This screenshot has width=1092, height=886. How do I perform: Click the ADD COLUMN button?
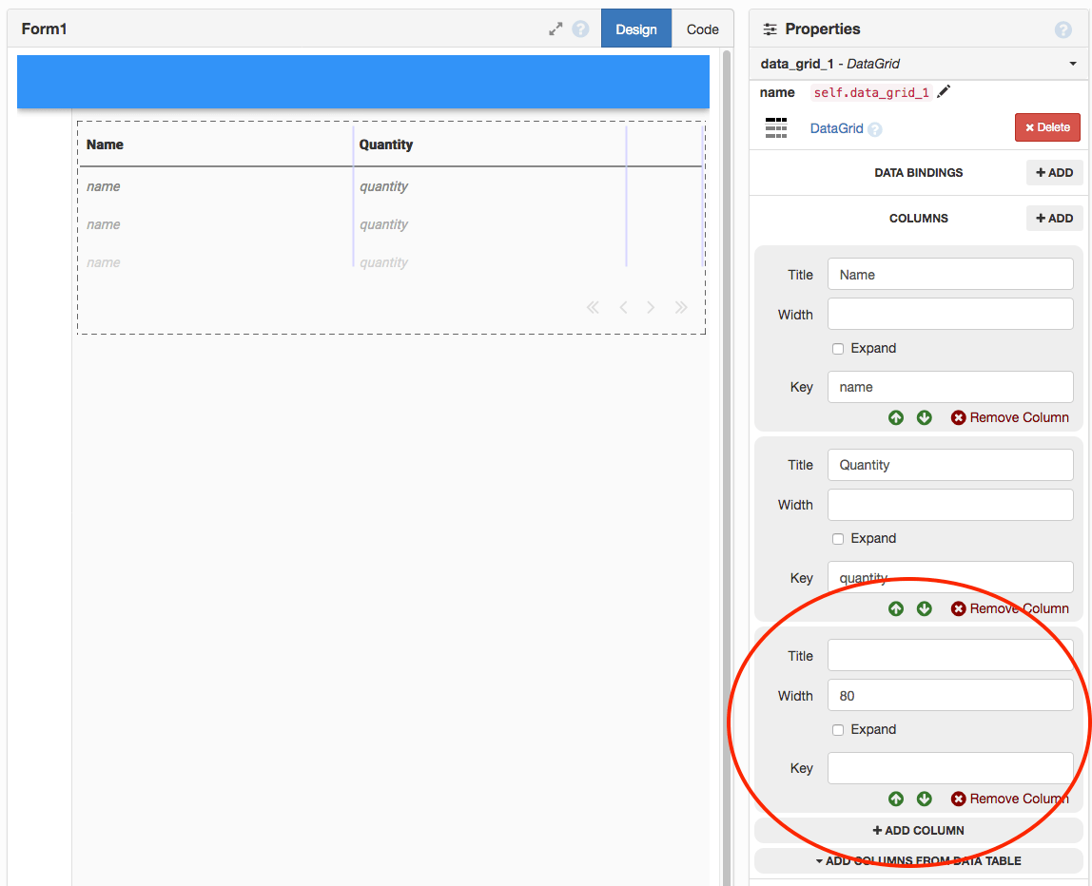click(x=918, y=830)
